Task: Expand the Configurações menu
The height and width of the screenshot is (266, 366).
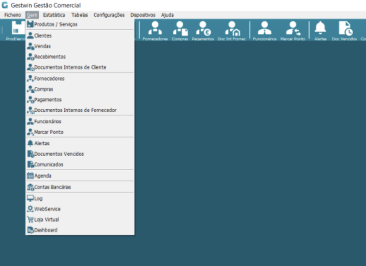Action: coord(109,15)
